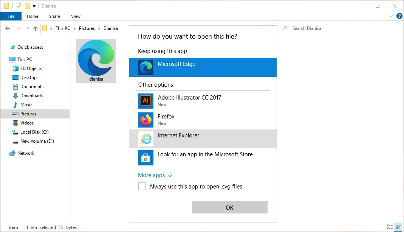The height and width of the screenshot is (232, 404).
Task: Open the File menu tab
Action: pyautogui.click(x=11, y=16)
